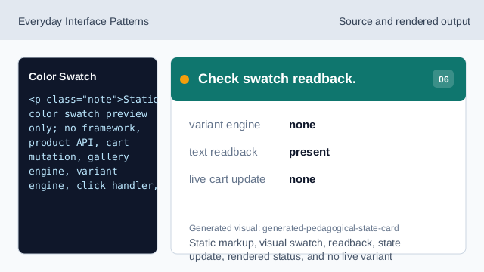Click the 'Generated visual' caption line
The height and width of the screenshot is (272, 484).
tap(294, 228)
